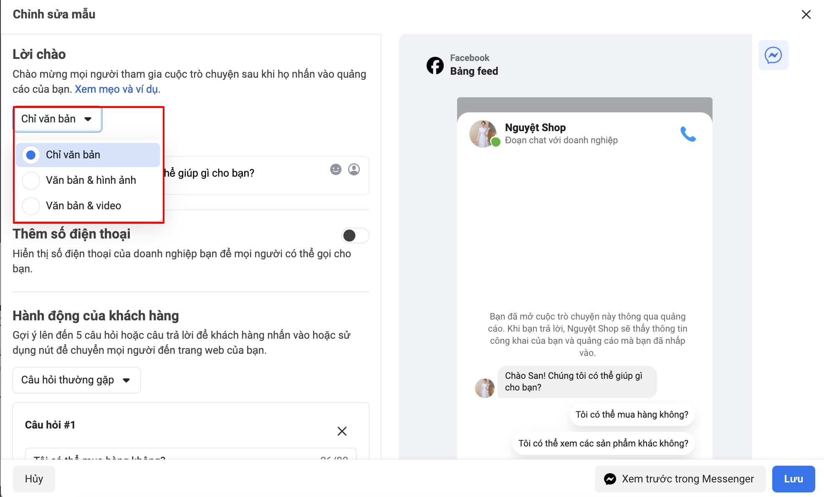Select Văn bản & hình ảnh option

point(31,180)
